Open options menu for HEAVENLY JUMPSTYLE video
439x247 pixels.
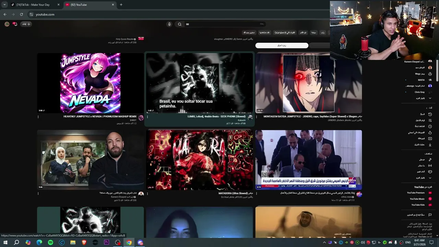[38, 117]
